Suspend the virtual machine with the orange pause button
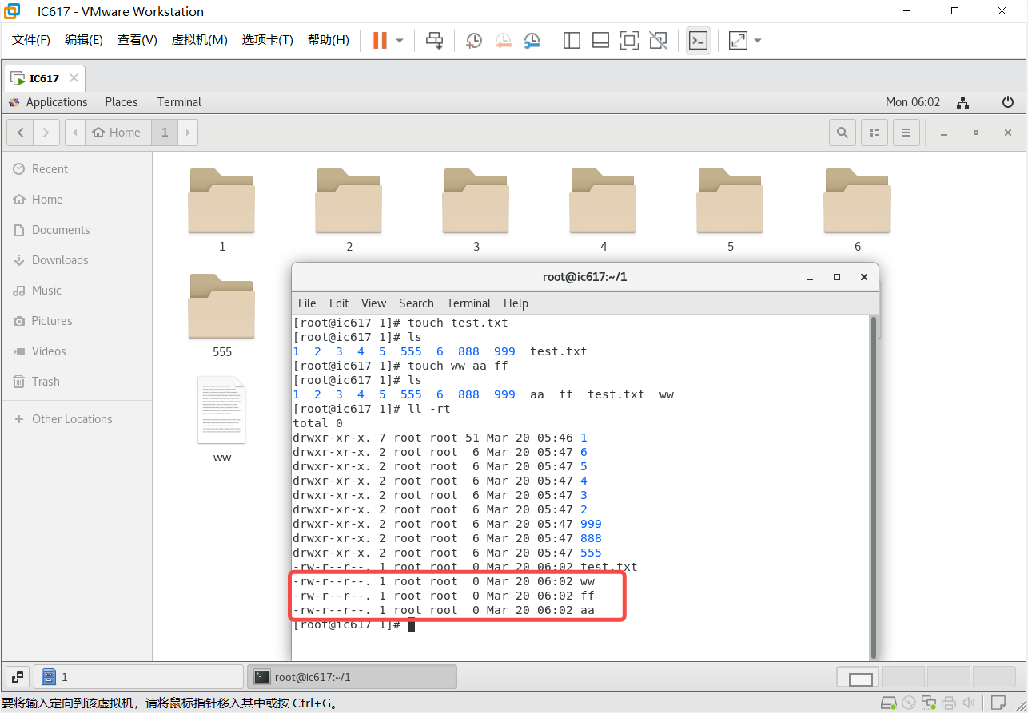This screenshot has width=1028, height=713. tap(380, 40)
